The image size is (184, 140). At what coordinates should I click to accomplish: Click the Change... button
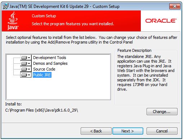coord(162,112)
